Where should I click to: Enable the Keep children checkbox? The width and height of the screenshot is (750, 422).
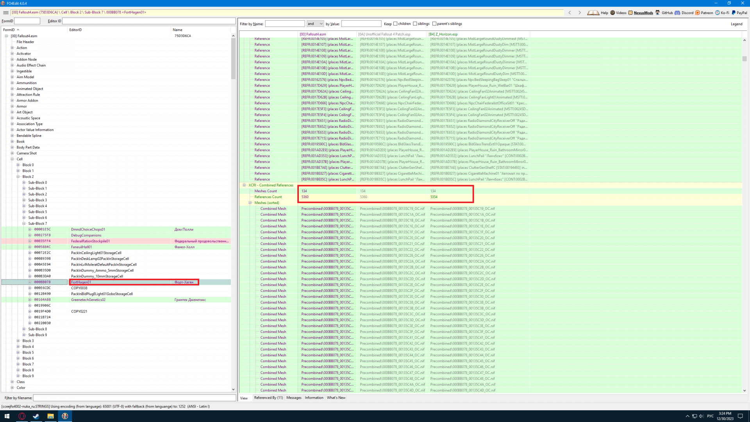pyautogui.click(x=395, y=24)
